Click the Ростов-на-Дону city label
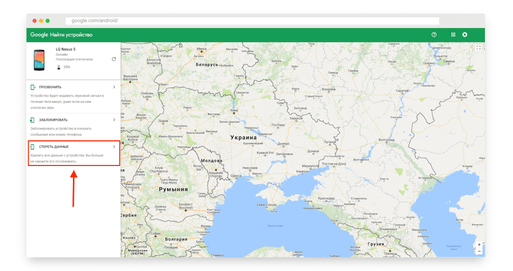This screenshot has width=513, height=271. pyautogui.click(x=334, y=164)
